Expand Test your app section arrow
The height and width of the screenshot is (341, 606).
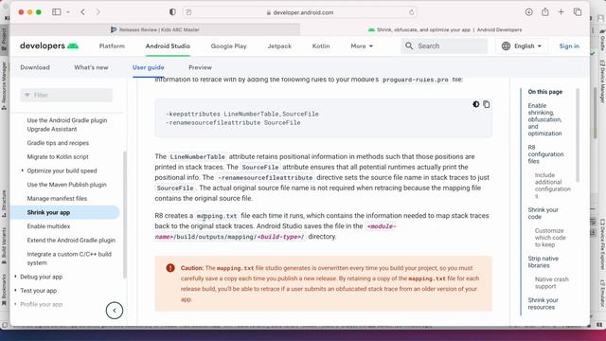pyautogui.click(x=15, y=291)
